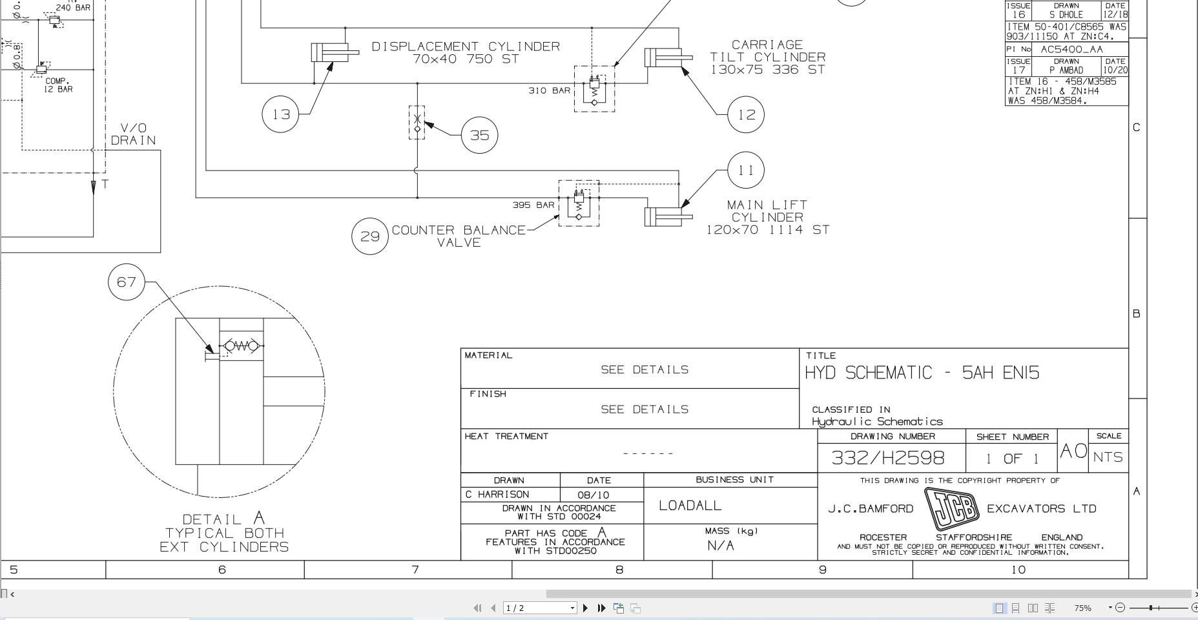Viewport: 1198px width, 620px height.
Task: Click the Hydraulic Schematics classification text
Action: coord(877,422)
